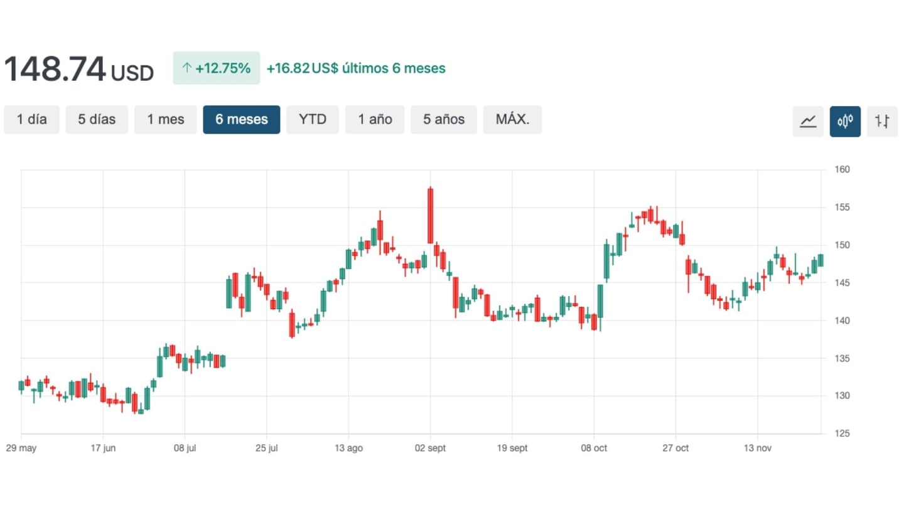Click the 29 may date axis label
904x508 pixels.
click(21, 448)
